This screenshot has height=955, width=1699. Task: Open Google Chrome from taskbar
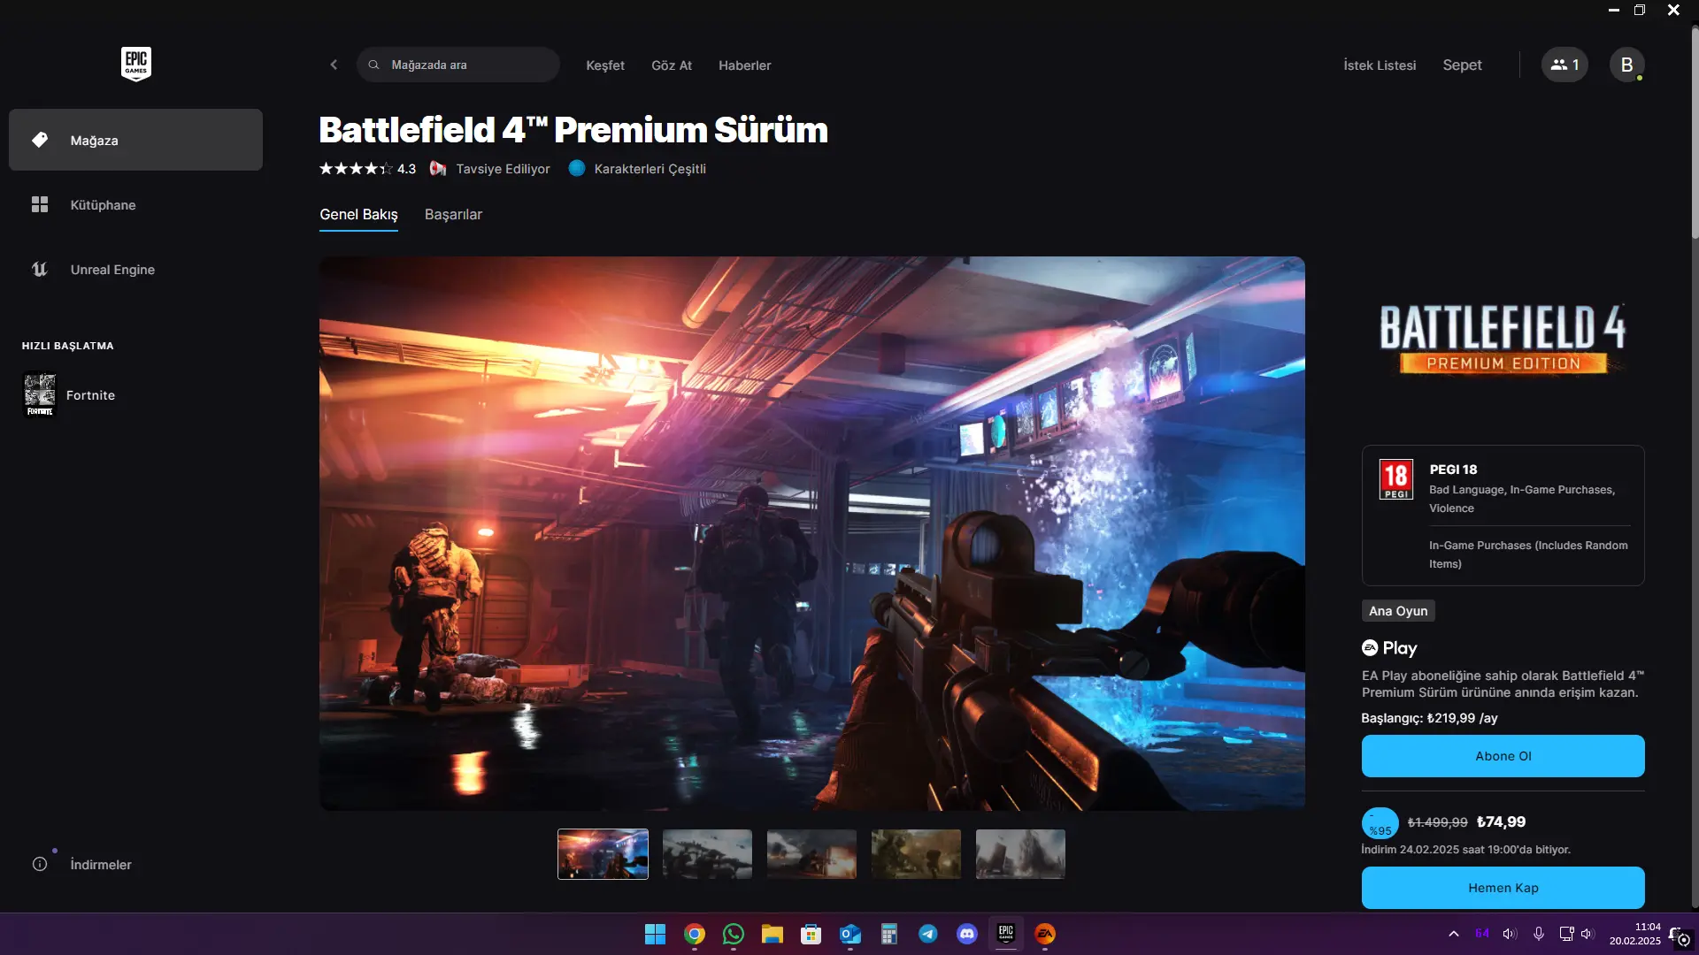click(695, 934)
